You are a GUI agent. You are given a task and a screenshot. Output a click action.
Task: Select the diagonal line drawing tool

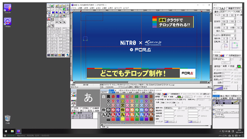[68, 12]
